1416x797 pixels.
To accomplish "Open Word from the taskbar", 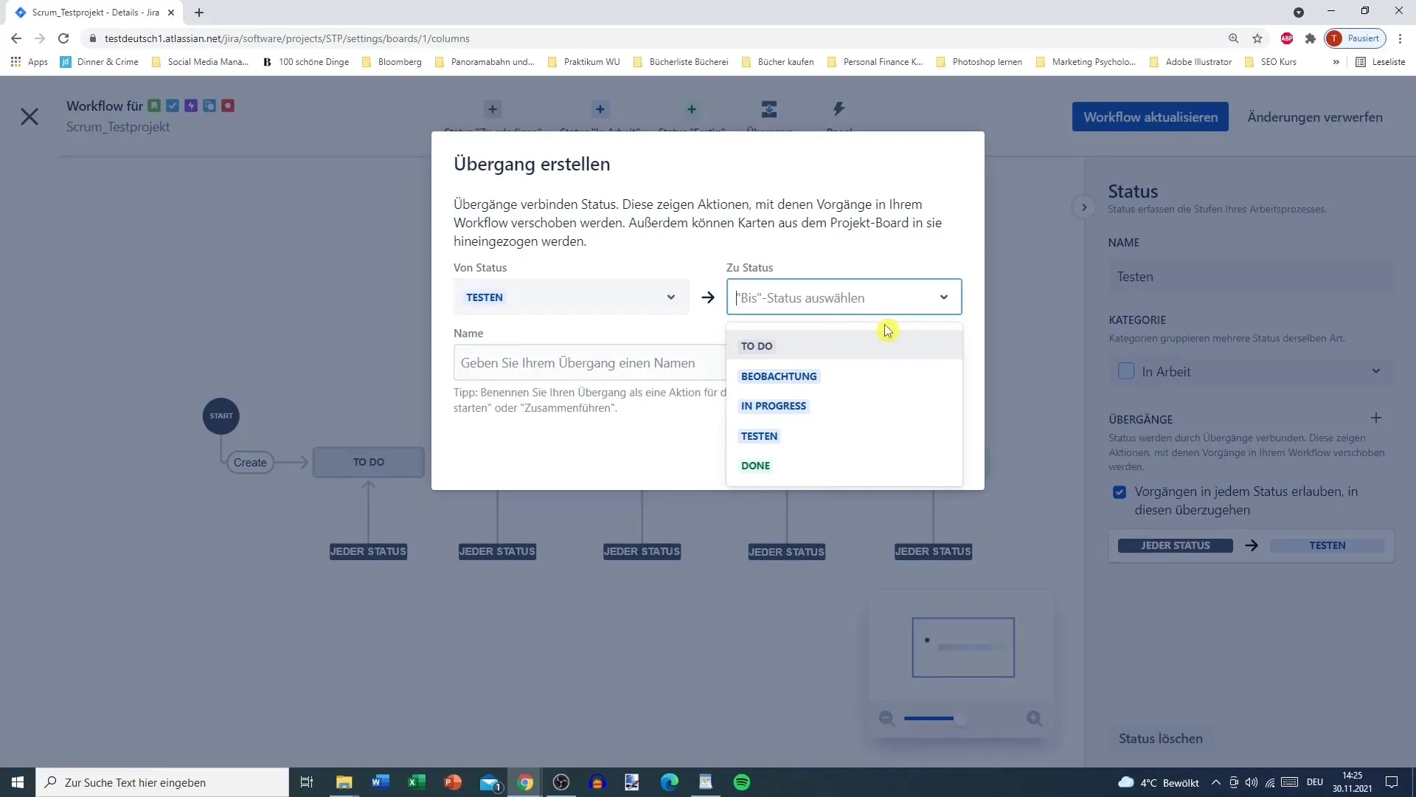I will (381, 782).
